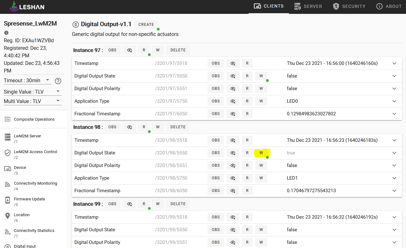Expand Instance 97 Application Type row chevron
The height and width of the screenshot is (248, 406).
[x=394, y=101]
